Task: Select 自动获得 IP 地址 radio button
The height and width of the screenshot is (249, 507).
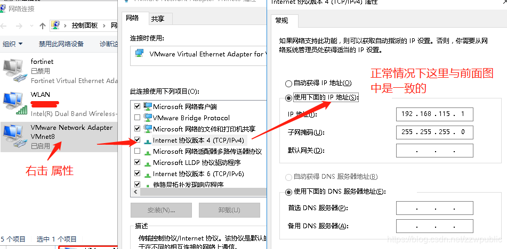Action: [288, 84]
